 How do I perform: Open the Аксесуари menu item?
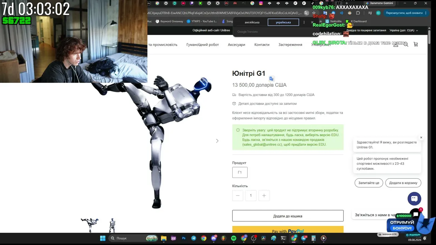click(236, 45)
